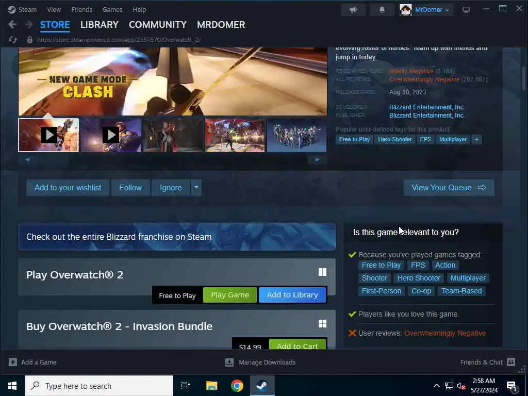Click the Follow button
528x396 pixels.
130,188
